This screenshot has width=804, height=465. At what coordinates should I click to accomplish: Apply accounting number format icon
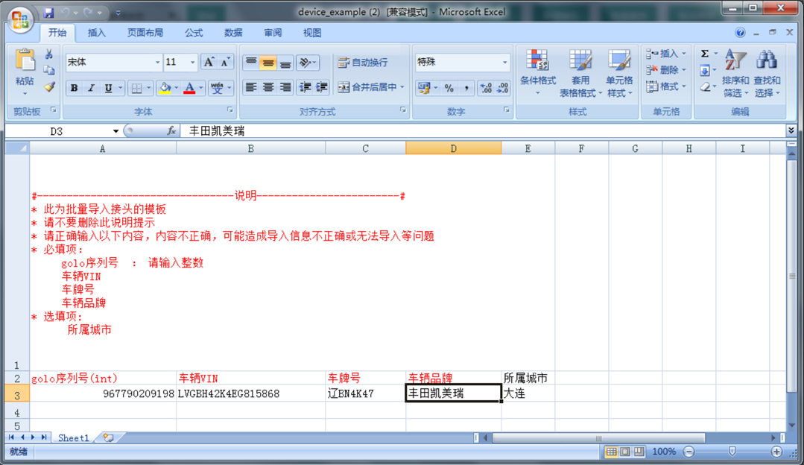(x=423, y=88)
